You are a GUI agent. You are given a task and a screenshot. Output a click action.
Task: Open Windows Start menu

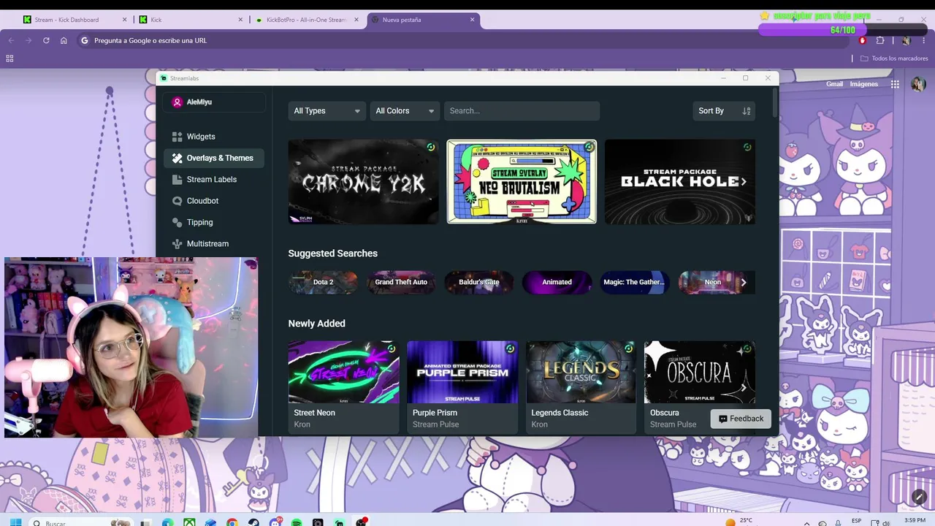15,522
